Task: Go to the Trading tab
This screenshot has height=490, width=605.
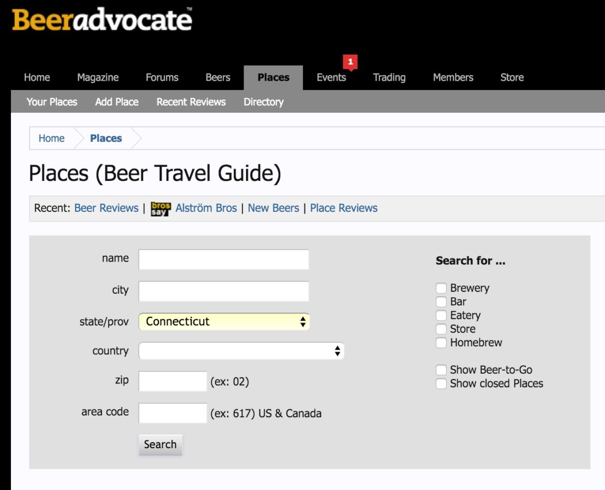Action: click(389, 78)
